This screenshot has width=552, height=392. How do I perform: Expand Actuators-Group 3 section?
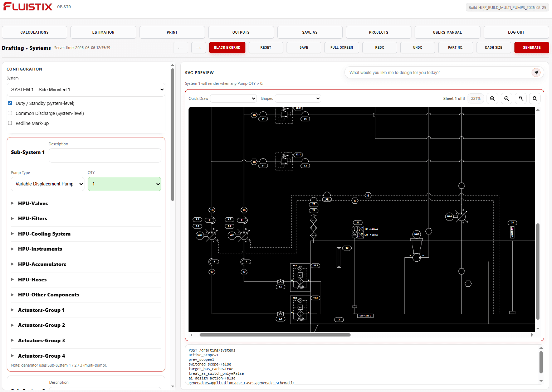click(41, 340)
